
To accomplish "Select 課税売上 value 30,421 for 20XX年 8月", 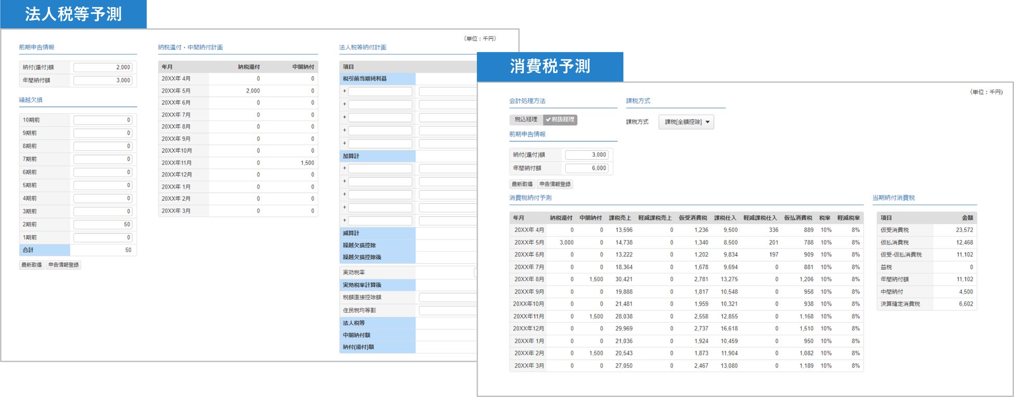I will pos(624,280).
